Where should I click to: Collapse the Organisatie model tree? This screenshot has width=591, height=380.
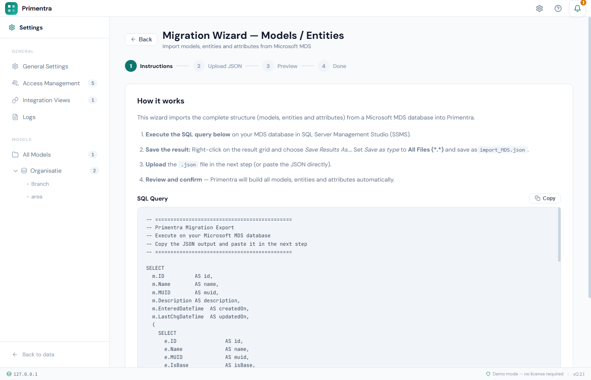coord(15,171)
